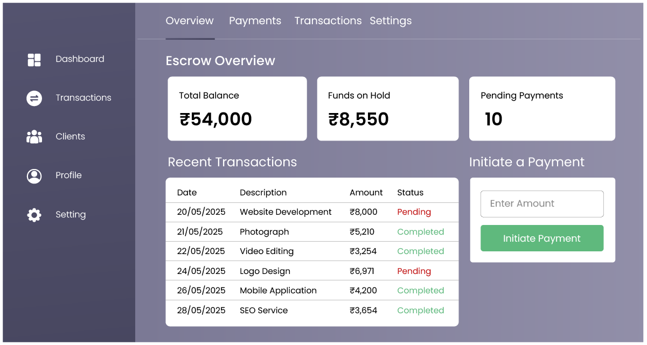The image size is (647, 345).
Task: Switch to the Payments tab
Action: [255, 21]
